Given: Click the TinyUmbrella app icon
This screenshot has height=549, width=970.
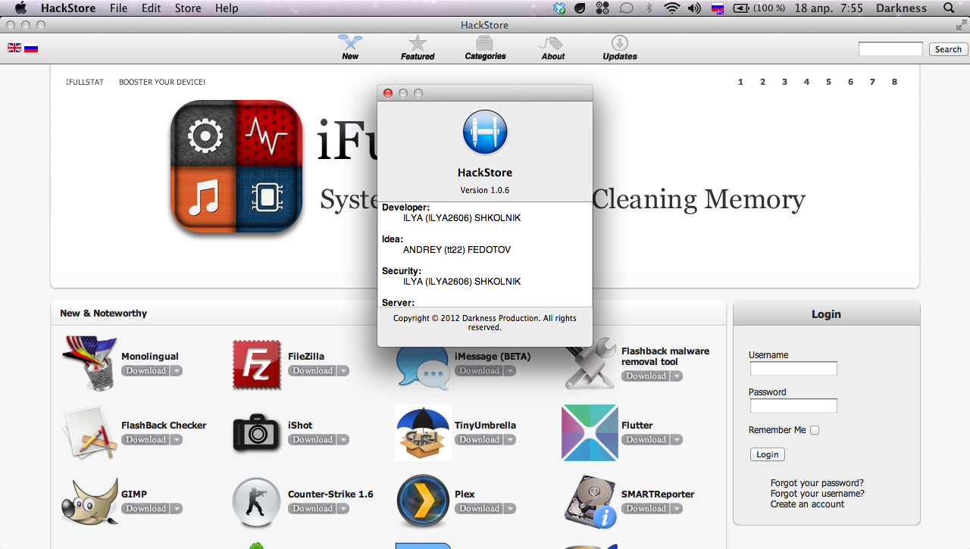Looking at the screenshot, I should (x=423, y=432).
